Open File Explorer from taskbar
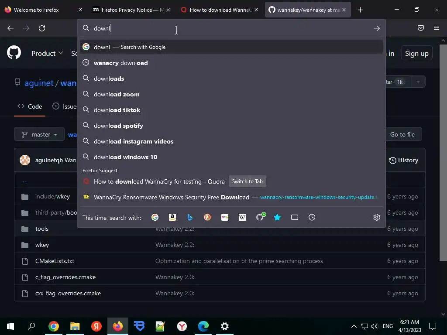Screen dimensions: 447x335 click(x=75, y=326)
